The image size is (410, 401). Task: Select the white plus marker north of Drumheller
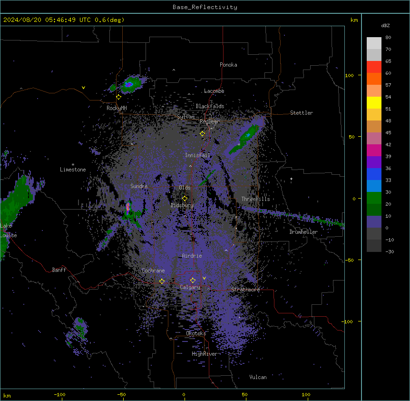coord(291,179)
